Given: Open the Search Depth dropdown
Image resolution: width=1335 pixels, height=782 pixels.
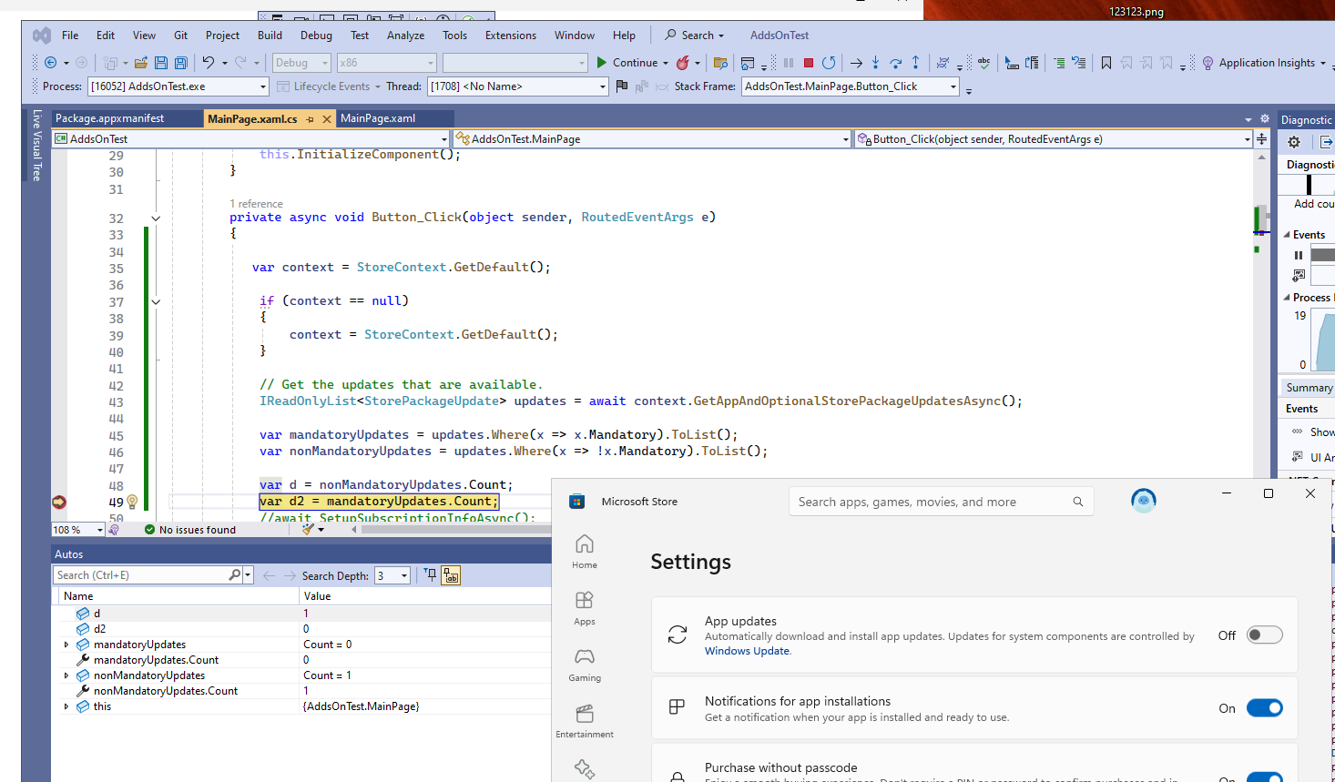Looking at the screenshot, I should click(x=392, y=575).
